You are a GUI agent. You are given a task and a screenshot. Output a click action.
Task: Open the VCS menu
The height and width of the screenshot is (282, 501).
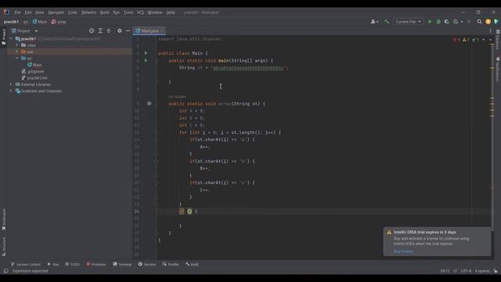pos(140,13)
